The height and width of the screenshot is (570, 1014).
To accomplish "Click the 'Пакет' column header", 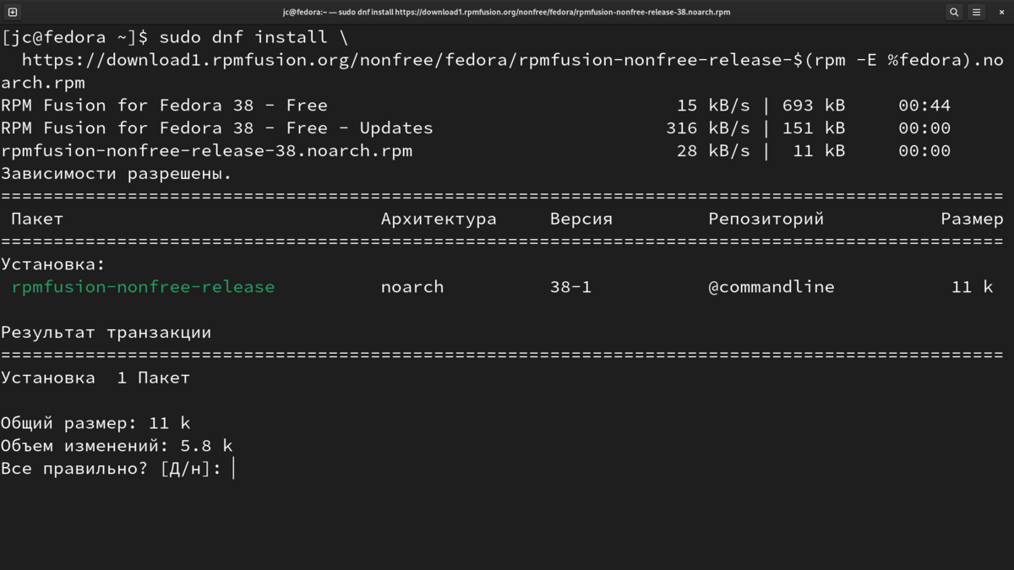I will click(37, 219).
